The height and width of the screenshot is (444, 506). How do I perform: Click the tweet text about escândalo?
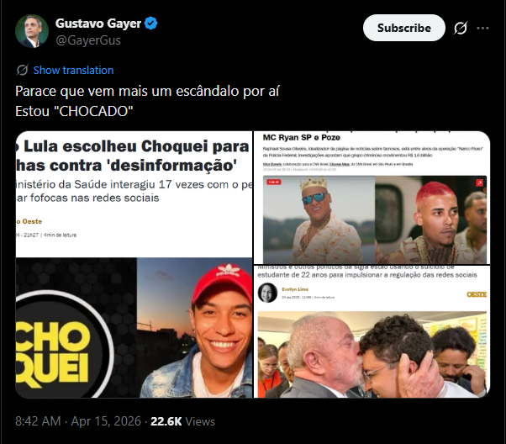[147, 101]
